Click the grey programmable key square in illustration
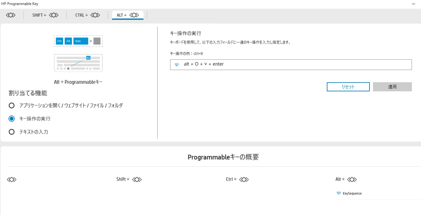 point(97,41)
